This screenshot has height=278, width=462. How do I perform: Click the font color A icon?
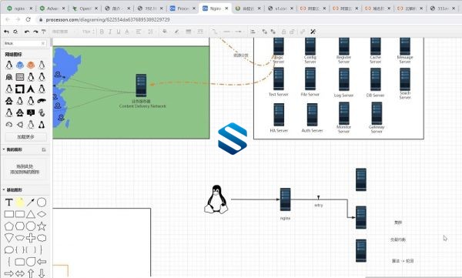pos(127,32)
